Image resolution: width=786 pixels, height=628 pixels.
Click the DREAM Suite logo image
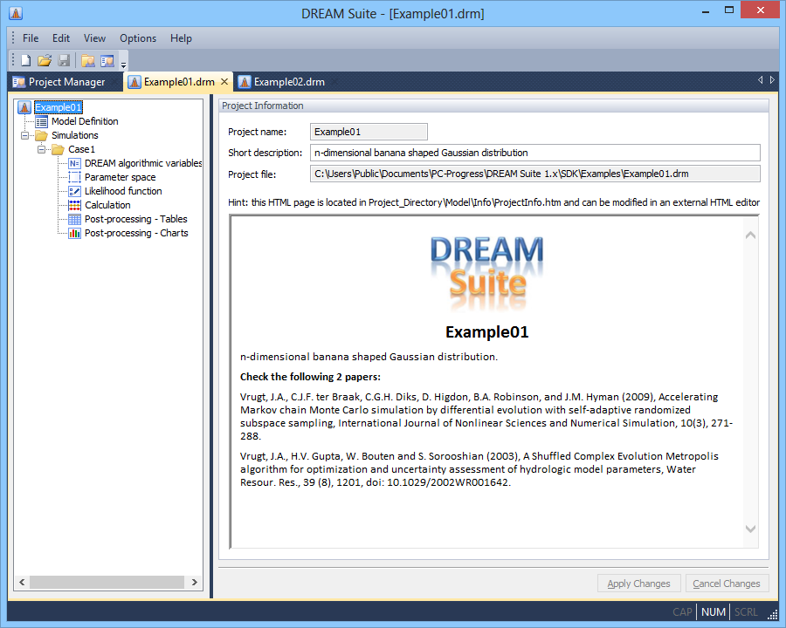click(486, 273)
